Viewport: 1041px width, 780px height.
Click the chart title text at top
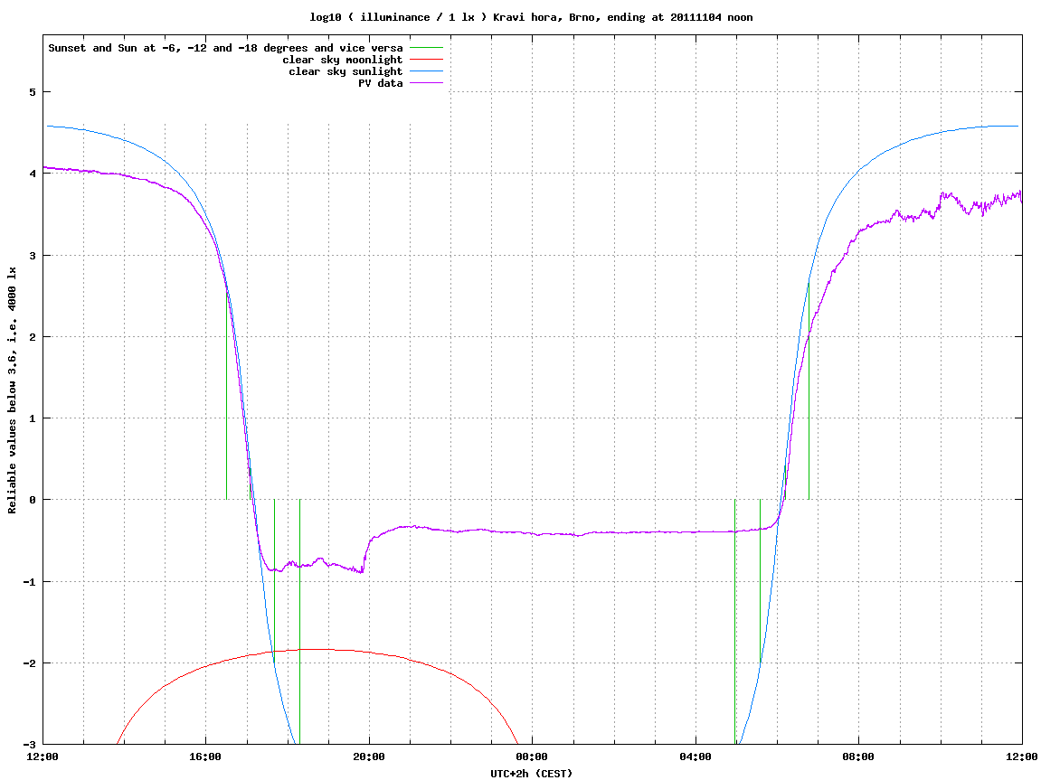coord(531,17)
